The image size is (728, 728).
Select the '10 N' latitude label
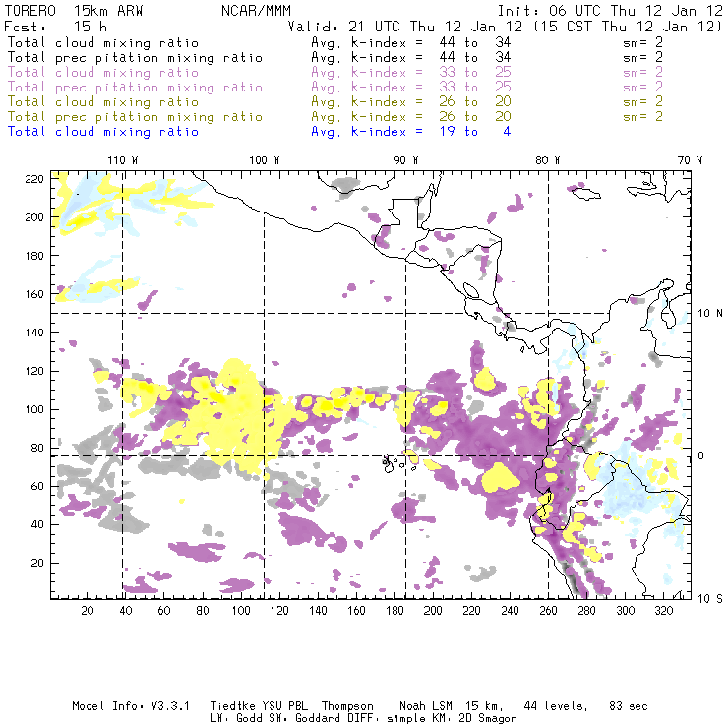pos(710,314)
